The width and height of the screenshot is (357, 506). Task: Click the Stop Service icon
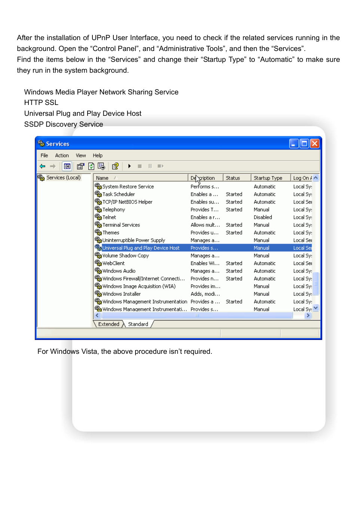click(x=140, y=166)
